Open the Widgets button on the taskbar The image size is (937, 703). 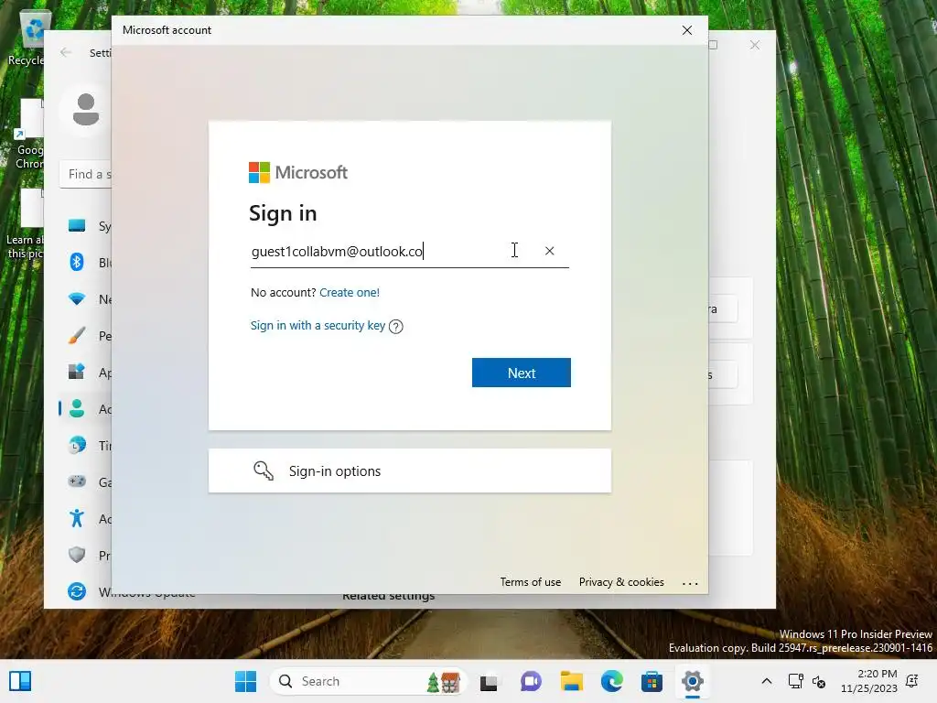(x=20, y=681)
